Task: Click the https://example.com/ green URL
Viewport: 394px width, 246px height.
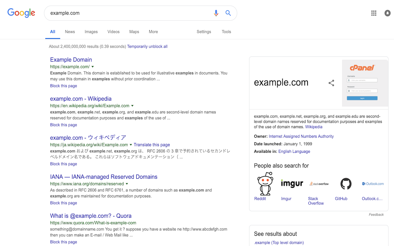Action: (x=70, y=67)
